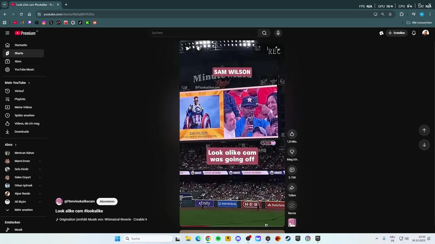Open Discord from the taskbar
The height and width of the screenshot is (244, 435).
click(238, 239)
